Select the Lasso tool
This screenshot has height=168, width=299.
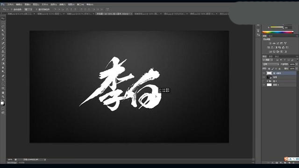pyautogui.click(x=3, y=27)
